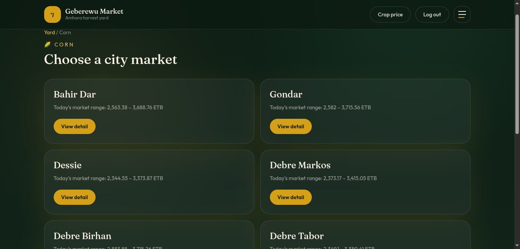Click the CORN category label

coord(64,45)
